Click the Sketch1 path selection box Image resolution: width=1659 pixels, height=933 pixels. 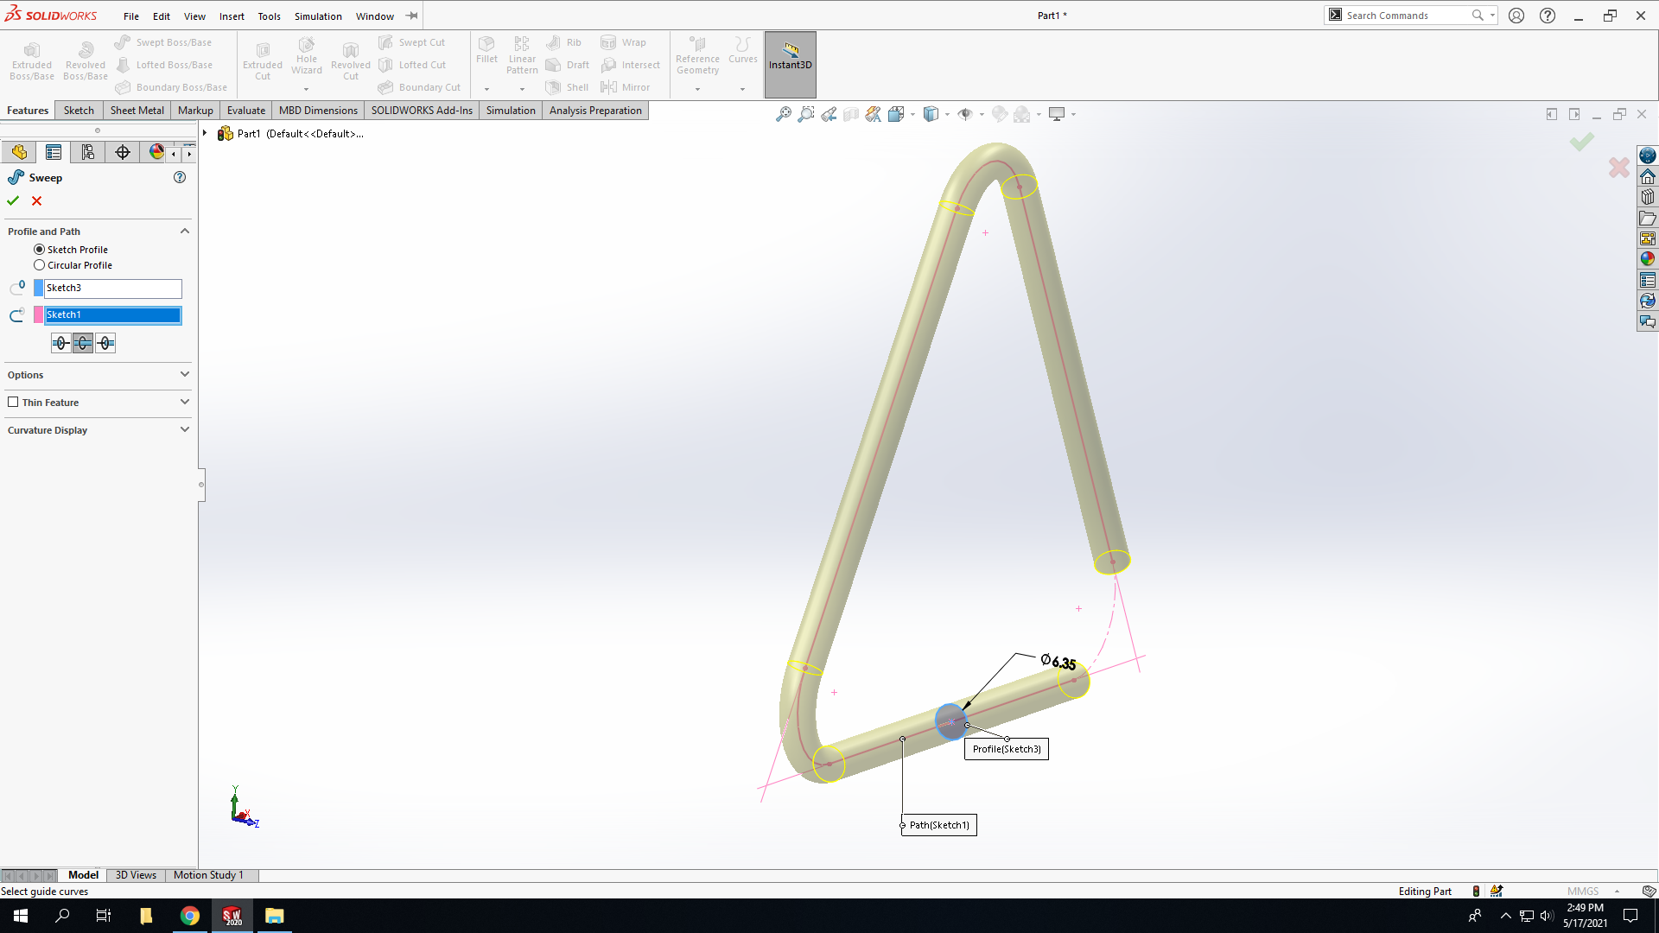coord(112,314)
